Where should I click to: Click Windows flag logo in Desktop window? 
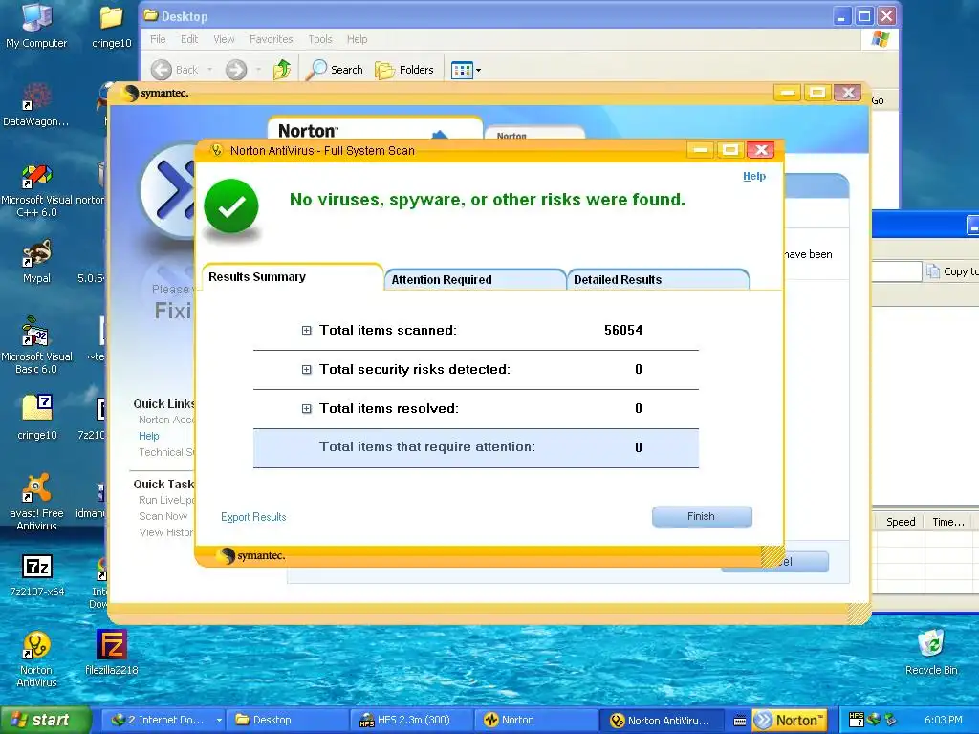tap(880, 39)
